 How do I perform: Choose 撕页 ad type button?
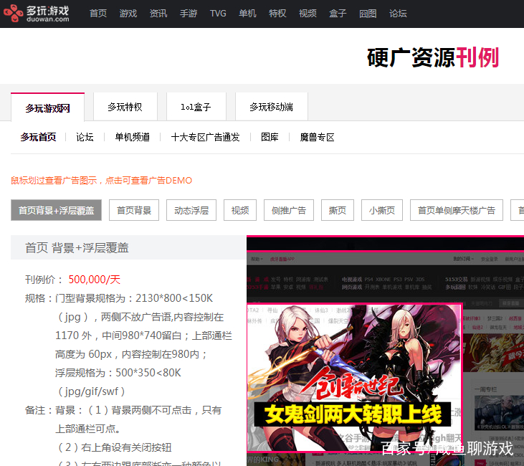[338, 210]
